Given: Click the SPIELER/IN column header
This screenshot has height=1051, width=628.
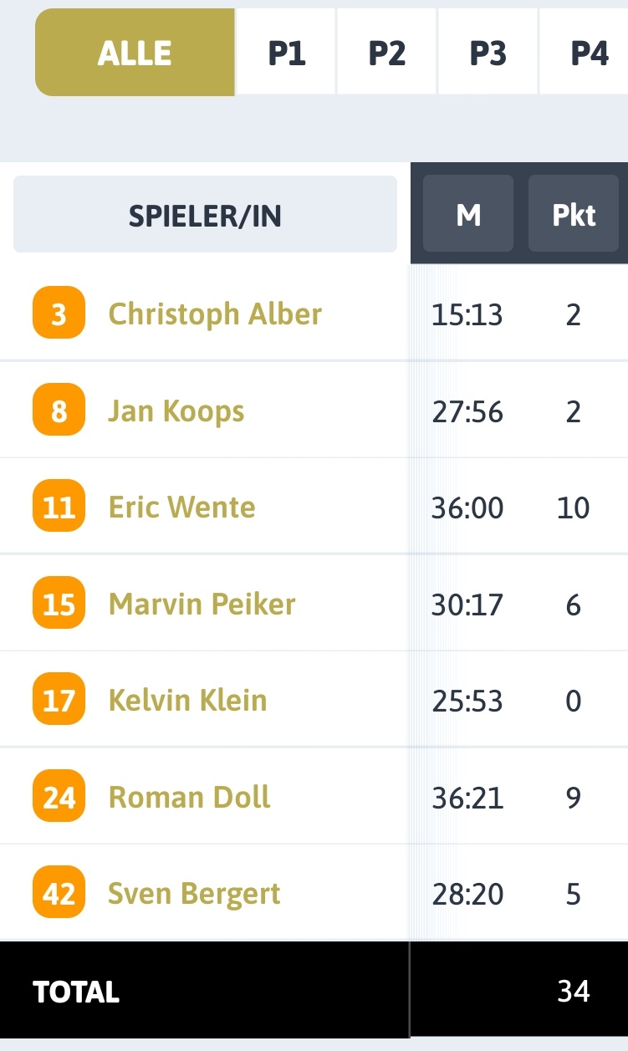Looking at the screenshot, I should pos(205,214).
